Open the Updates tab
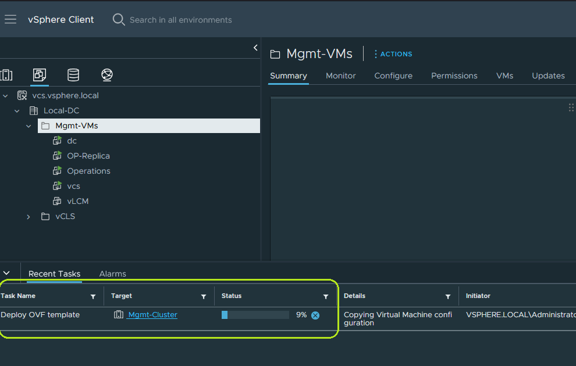Viewport: 576px width, 366px height. (x=548, y=76)
